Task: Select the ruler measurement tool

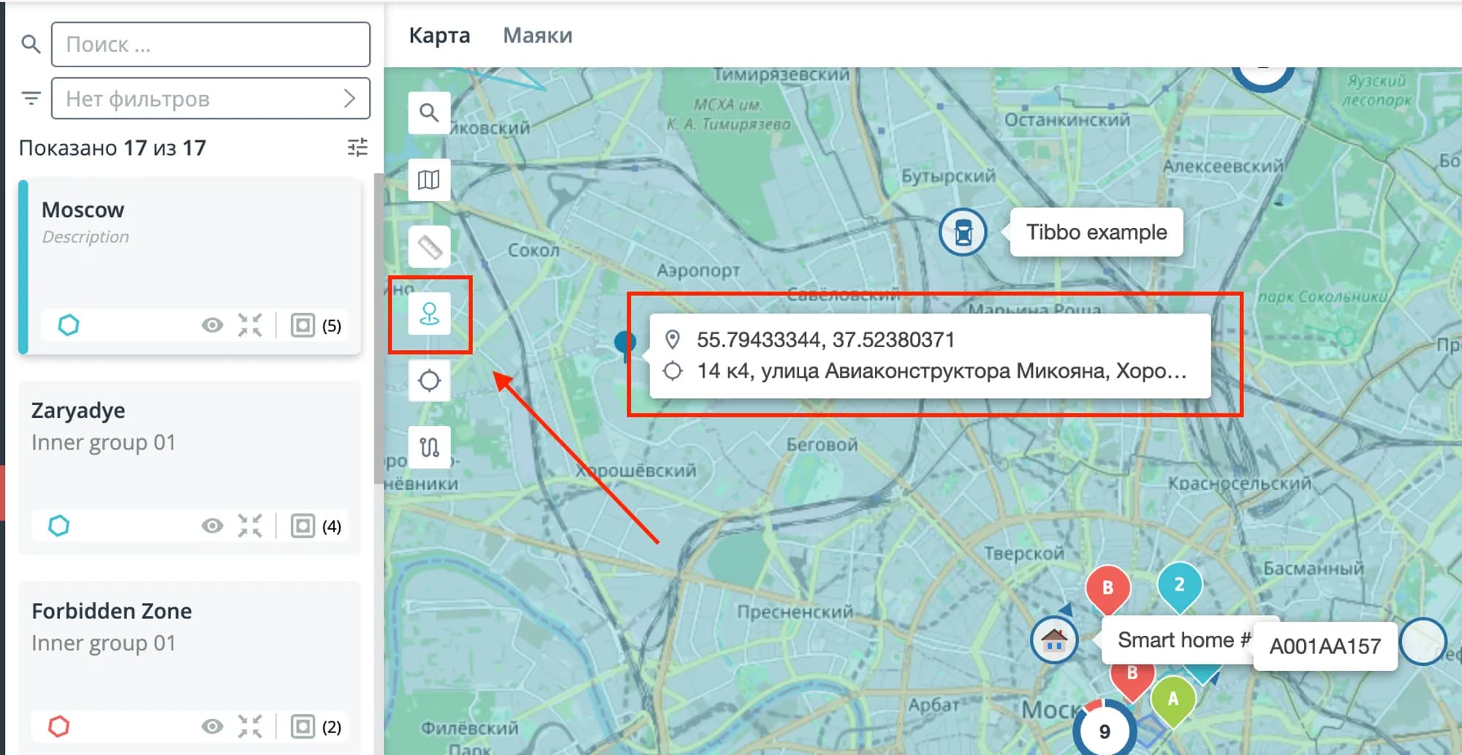Action: 429,248
